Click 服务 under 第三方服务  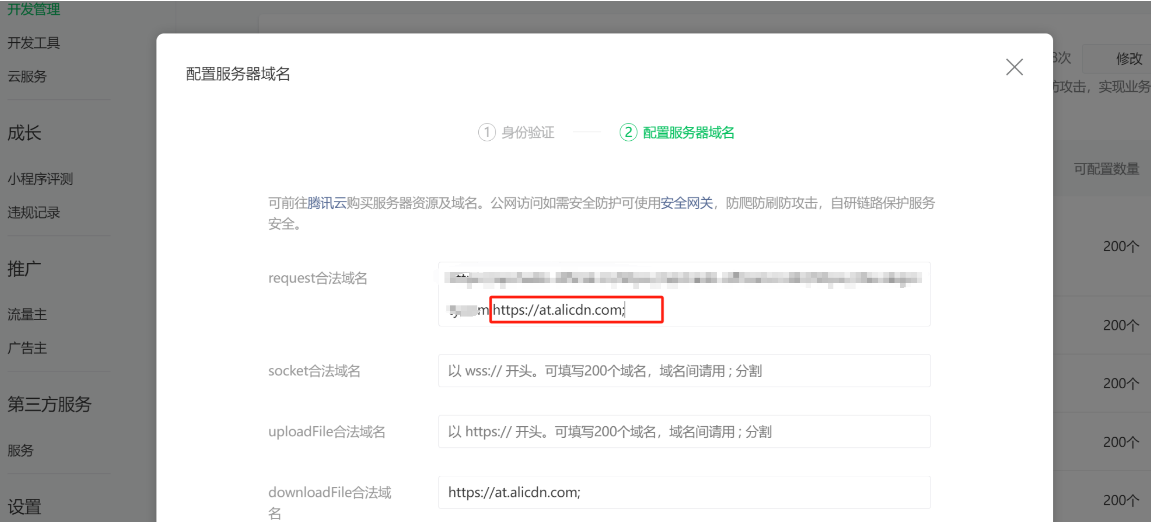coord(20,450)
